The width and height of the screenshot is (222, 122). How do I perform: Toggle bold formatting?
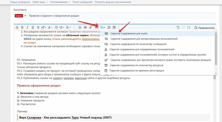click(x=22, y=27)
